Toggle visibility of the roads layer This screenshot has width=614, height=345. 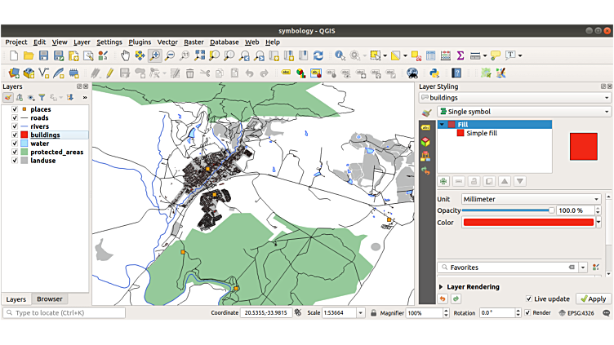[x=15, y=118]
